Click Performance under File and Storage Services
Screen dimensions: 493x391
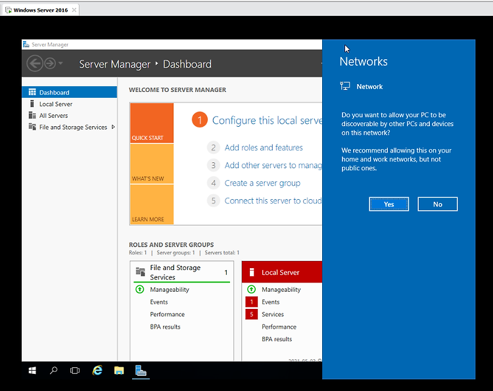pyautogui.click(x=167, y=314)
